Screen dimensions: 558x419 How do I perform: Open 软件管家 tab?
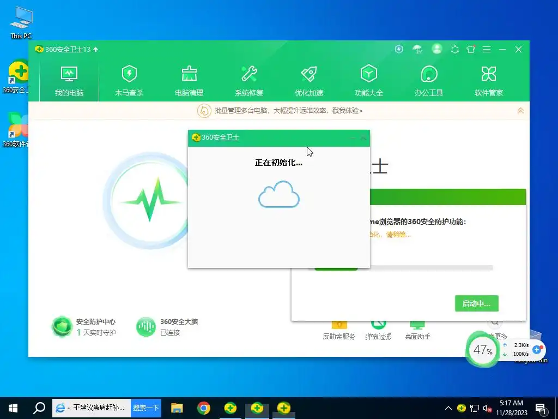(x=489, y=81)
